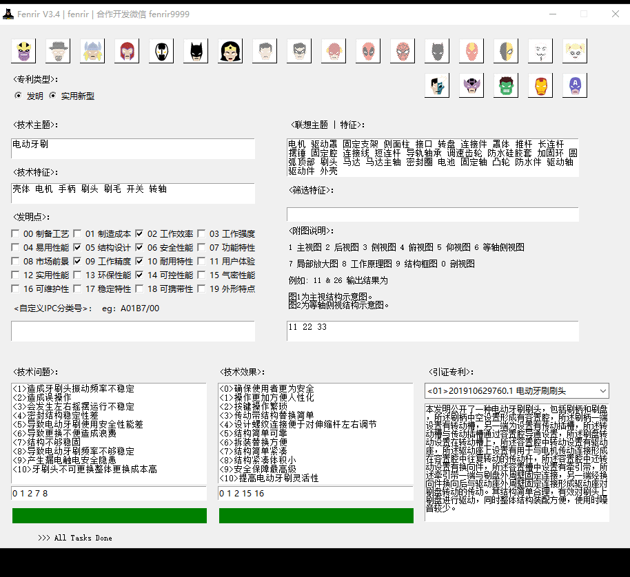Click the Thor winged helmet icon
The height and width of the screenshot is (577, 630).
(92, 50)
